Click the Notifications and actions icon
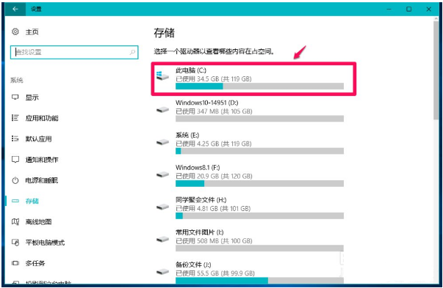The width and height of the screenshot is (443, 288). click(x=15, y=160)
